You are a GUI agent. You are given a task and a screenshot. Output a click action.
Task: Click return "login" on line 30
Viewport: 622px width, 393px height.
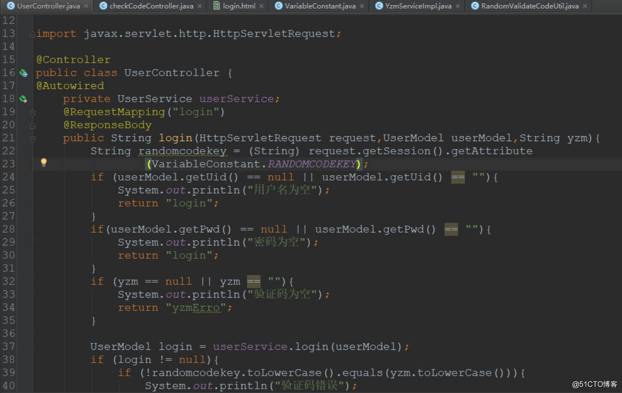168,255
